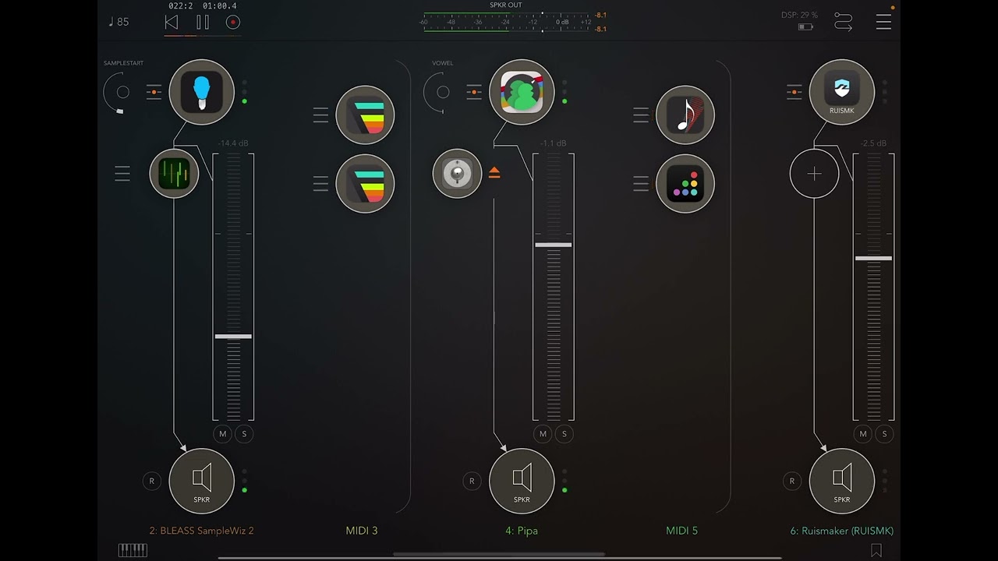Open the 6: Ruismaker (RUISMK) channel label
998x561 pixels.
(842, 531)
